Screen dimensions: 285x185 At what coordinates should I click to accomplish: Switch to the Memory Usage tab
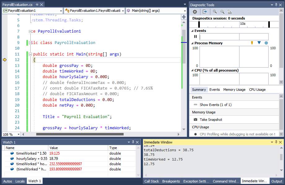coord(234,90)
